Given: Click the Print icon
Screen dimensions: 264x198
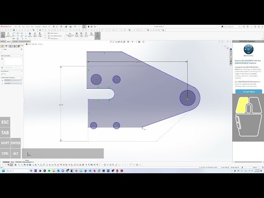Looking at the screenshot, I should [x=71, y=26].
